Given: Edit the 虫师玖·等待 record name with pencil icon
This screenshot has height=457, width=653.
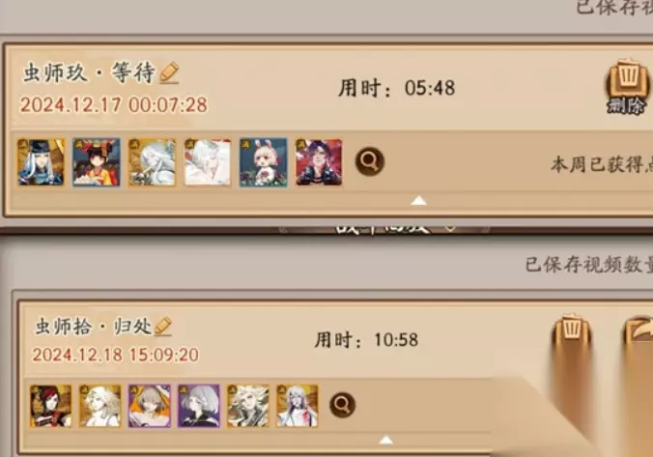Looking at the screenshot, I should pyautogui.click(x=169, y=73).
